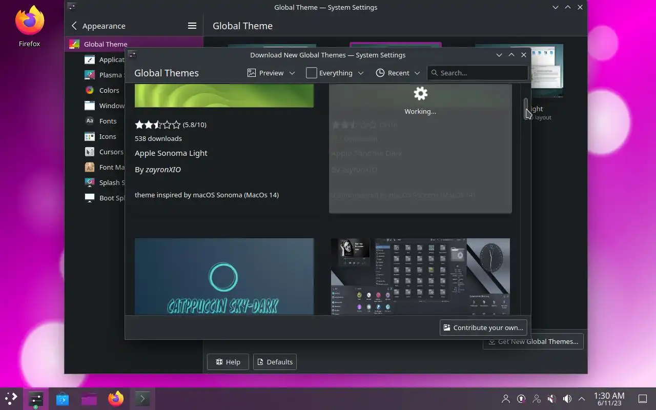Click the star rating of Apple Sonoma Light

(x=158, y=125)
